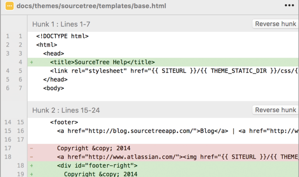299x177 pixels.
Task: Click the plus marker on the title line
Action: (32, 62)
